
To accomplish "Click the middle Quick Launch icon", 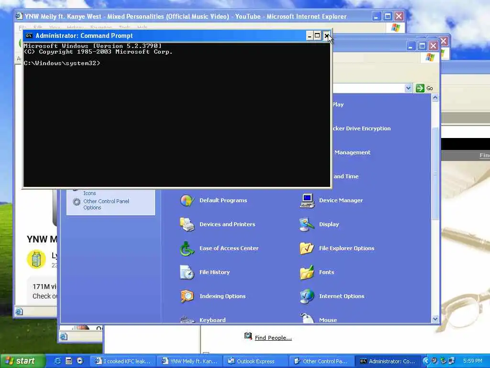I will click(x=69, y=361).
